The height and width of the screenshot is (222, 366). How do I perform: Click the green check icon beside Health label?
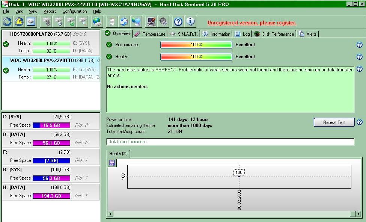pyautogui.click(x=109, y=56)
